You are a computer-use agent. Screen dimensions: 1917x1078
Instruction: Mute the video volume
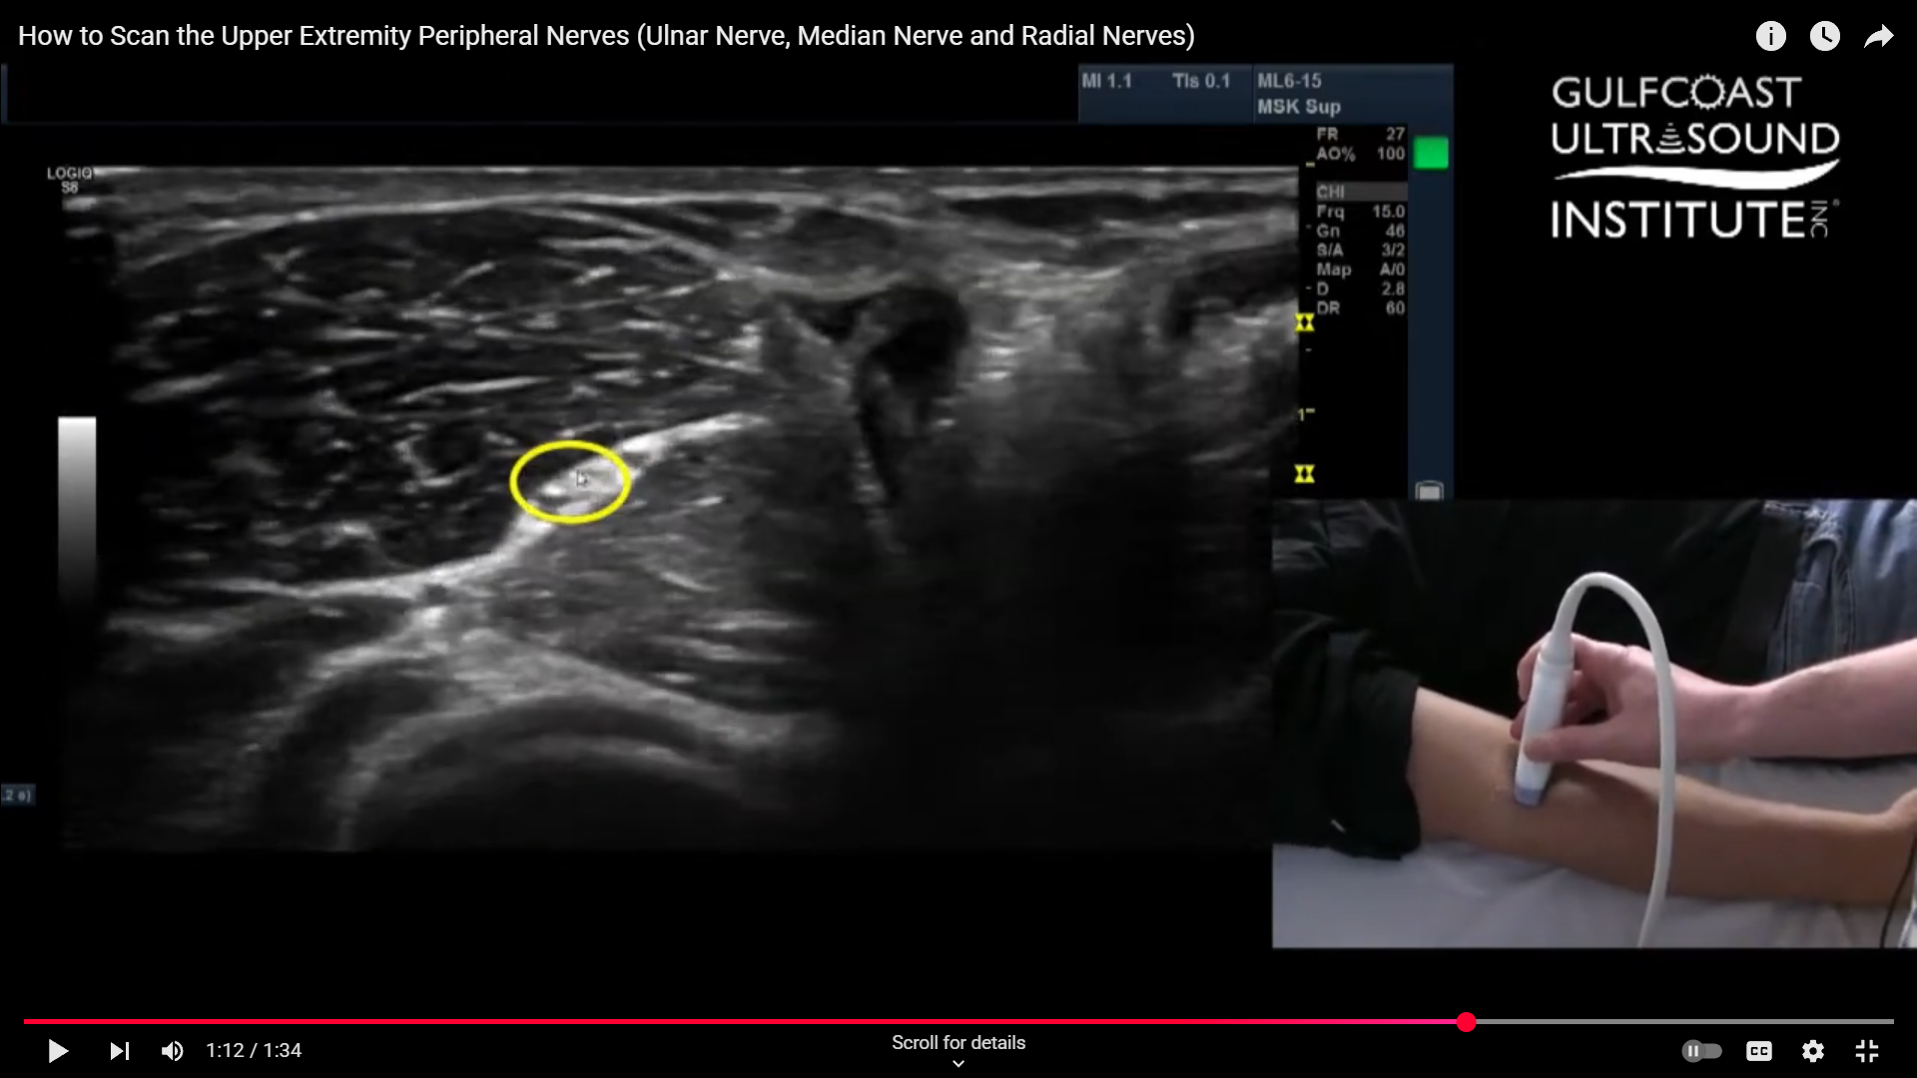pyautogui.click(x=173, y=1051)
